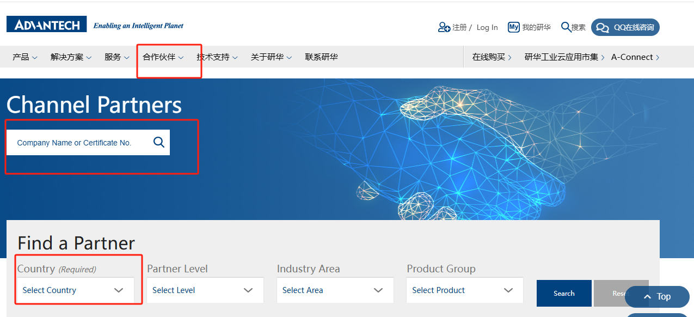Expand the Select Area dropdown
This screenshot has height=317, width=694.
335,290
